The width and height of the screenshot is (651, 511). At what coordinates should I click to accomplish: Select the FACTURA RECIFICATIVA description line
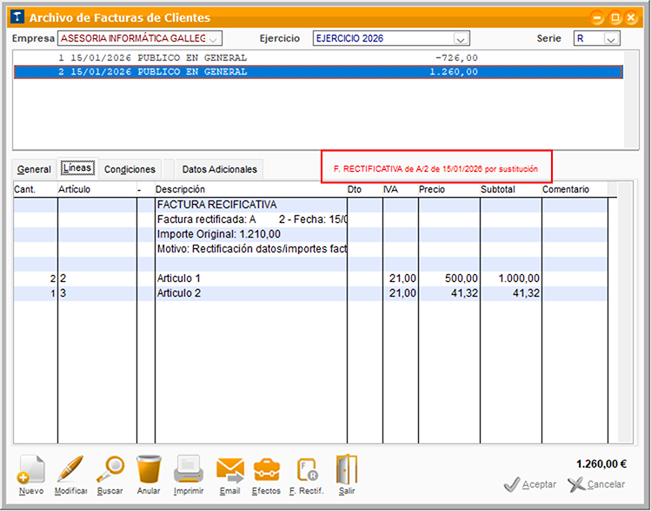coord(251,205)
